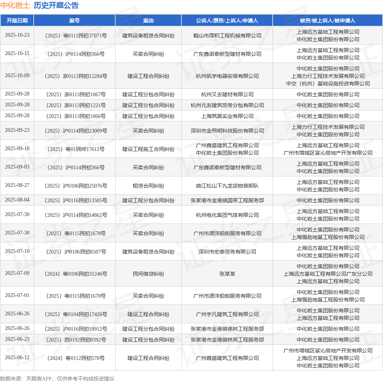Click plaintiff 鹤山市厚积工程机械有限公司
This screenshot has height=382, width=383.
point(227,36)
